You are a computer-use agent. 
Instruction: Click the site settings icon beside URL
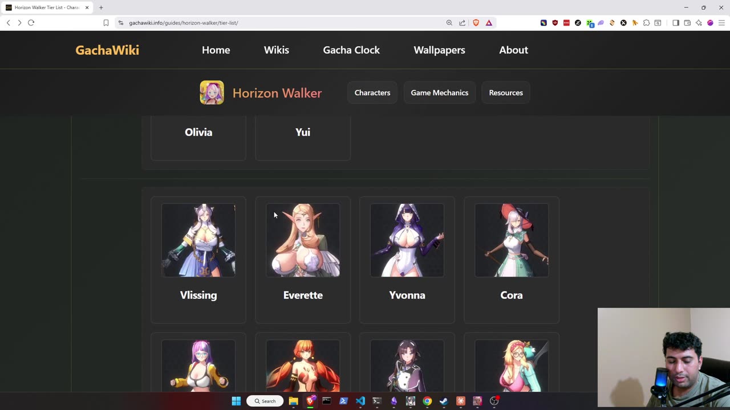click(120, 23)
